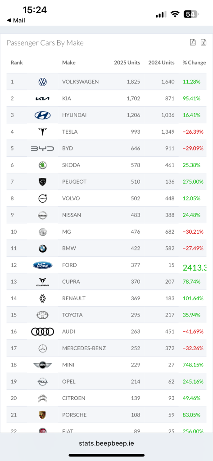This screenshot has height=461, width=213.
Task: Sort by the Make column header
Action: pyautogui.click(x=69, y=63)
